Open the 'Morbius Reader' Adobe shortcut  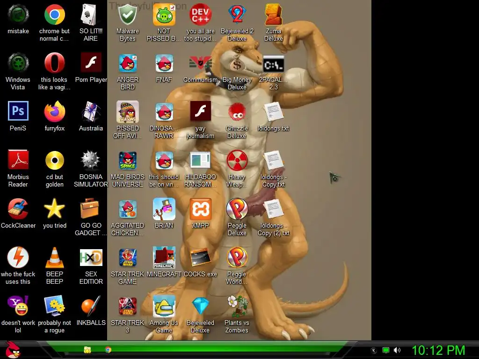(18, 160)
